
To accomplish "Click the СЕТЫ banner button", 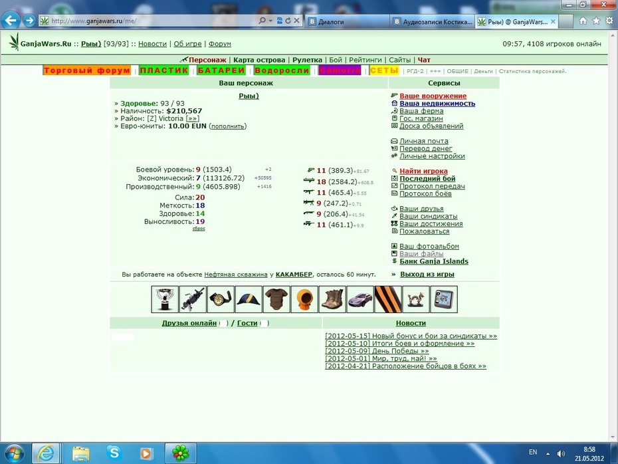I will (x=384, y=70).
